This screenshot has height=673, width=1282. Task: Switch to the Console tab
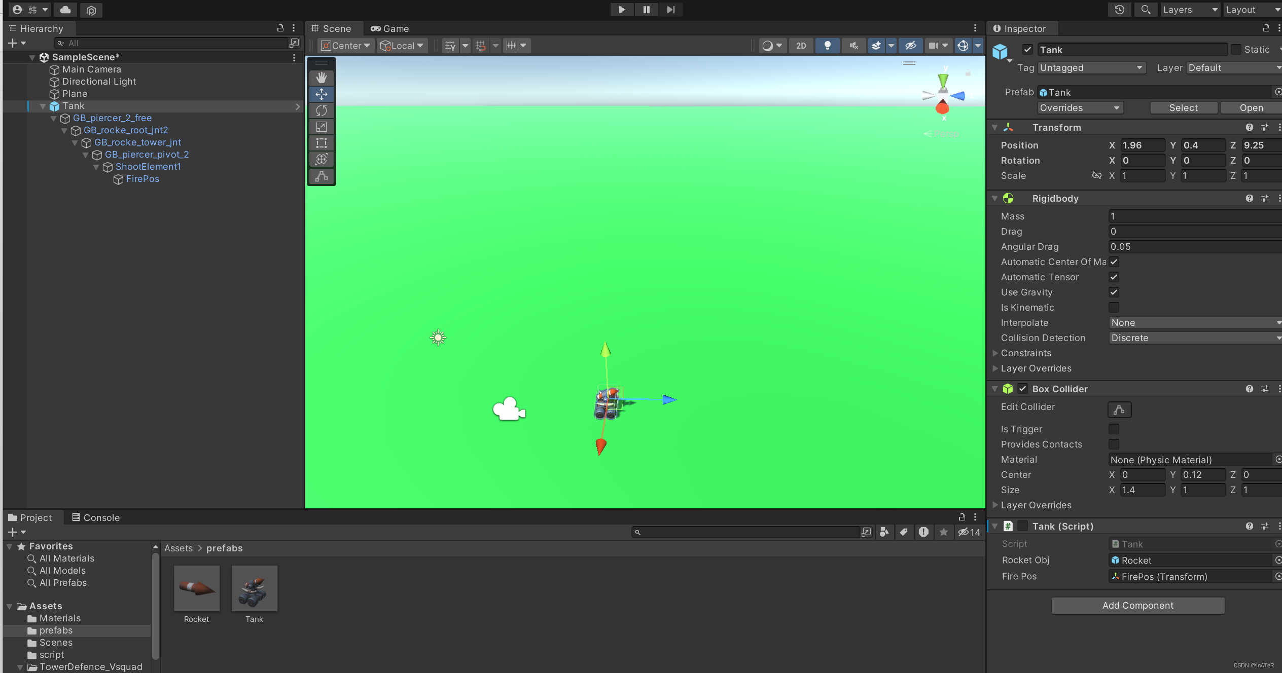[95, 517]
